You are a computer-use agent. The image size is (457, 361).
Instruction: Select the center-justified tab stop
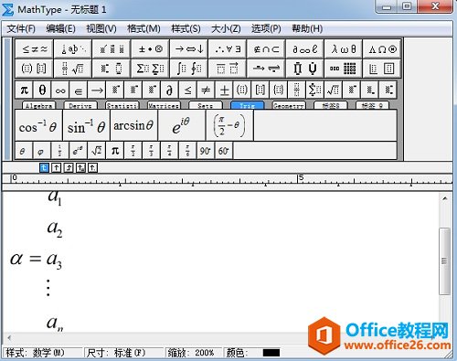(57, 167)
